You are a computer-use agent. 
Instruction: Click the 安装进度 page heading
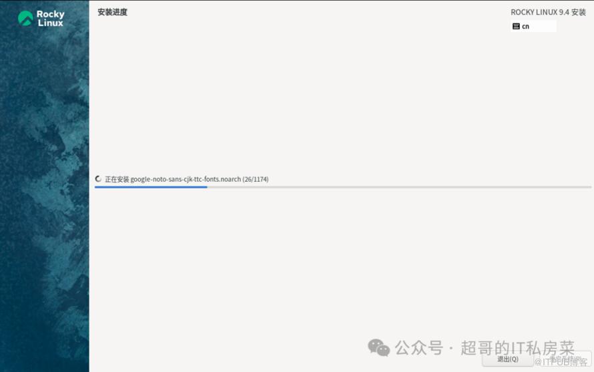[113, 12]
